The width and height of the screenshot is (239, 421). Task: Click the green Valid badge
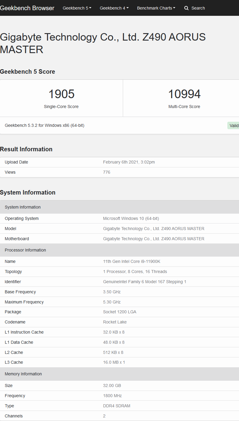[x=234, y=125]
